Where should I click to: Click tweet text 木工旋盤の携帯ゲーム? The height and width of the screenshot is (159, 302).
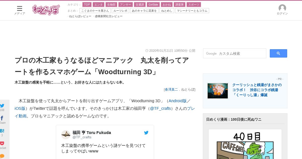[x=103, y=148]
